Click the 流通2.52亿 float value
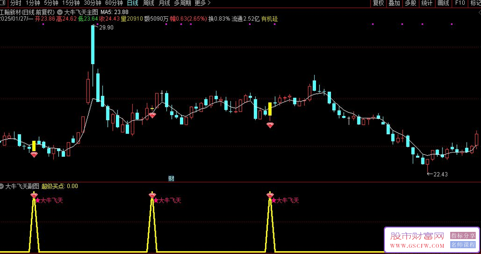The image size is (481, 254). point(245,19)
